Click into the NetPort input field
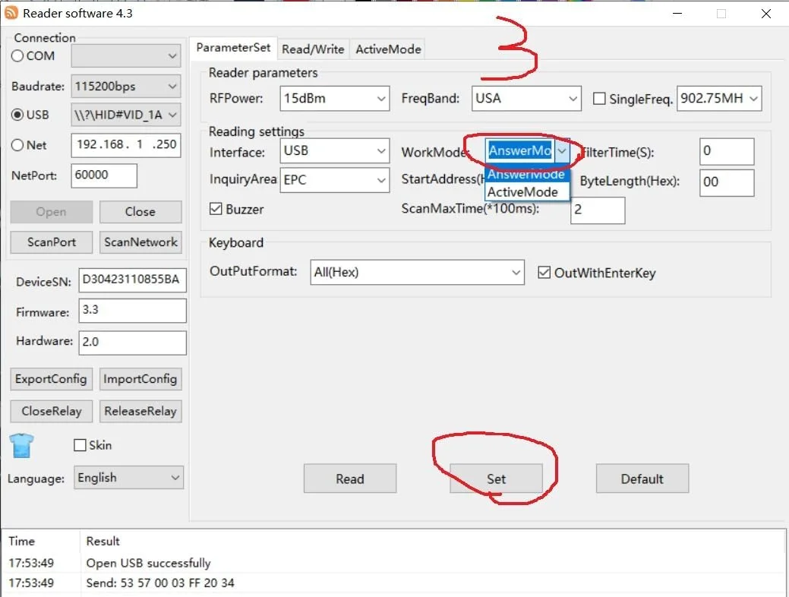The image size is (789, 597). click(104, 175)
